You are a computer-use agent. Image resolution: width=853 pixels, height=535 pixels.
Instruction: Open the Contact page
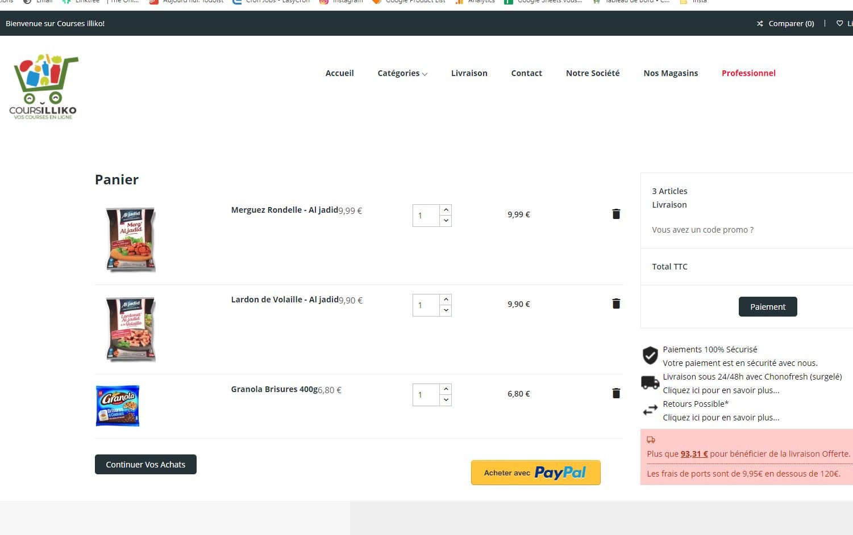pos(527,73)
